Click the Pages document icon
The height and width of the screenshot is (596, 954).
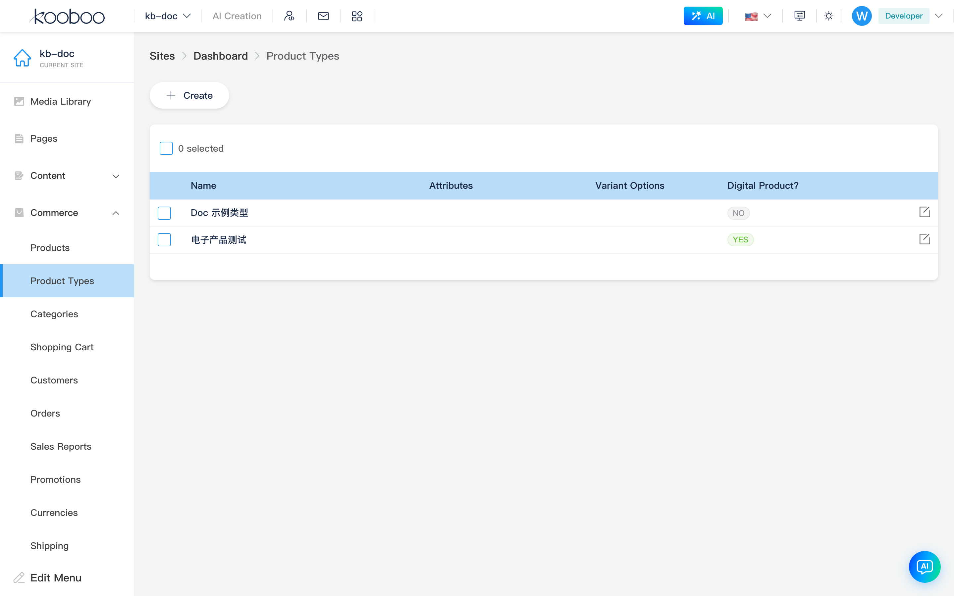19,138
